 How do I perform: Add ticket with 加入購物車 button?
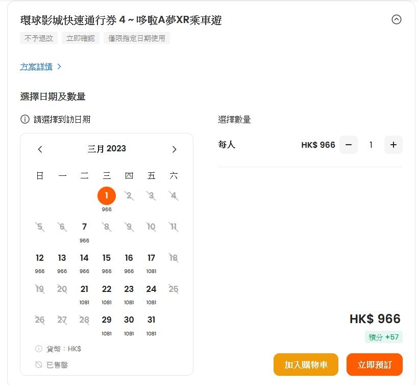pos(306,365)
